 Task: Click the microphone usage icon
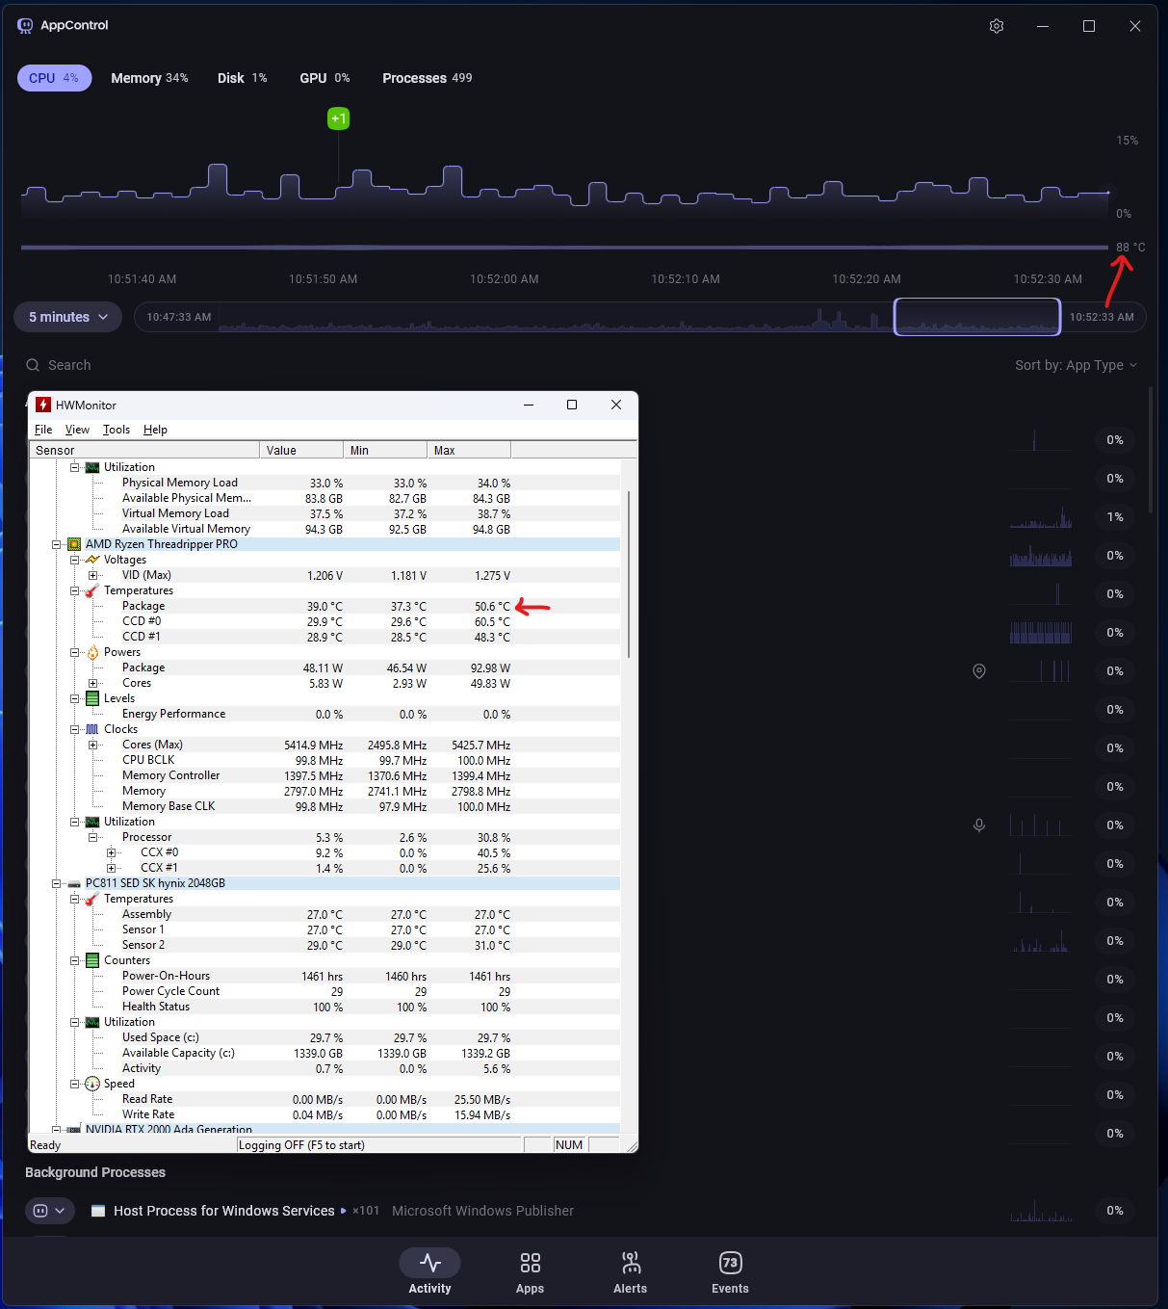(x=979, y=825)
